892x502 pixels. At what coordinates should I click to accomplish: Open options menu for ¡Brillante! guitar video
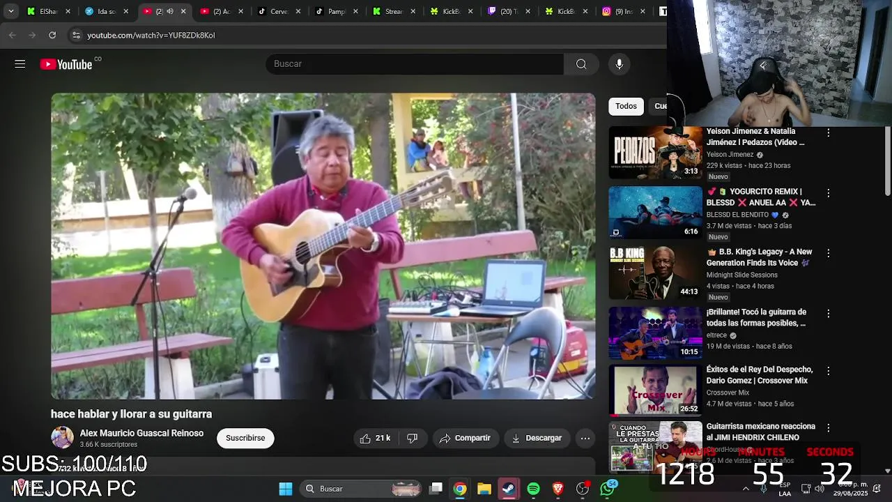(828, 314)
